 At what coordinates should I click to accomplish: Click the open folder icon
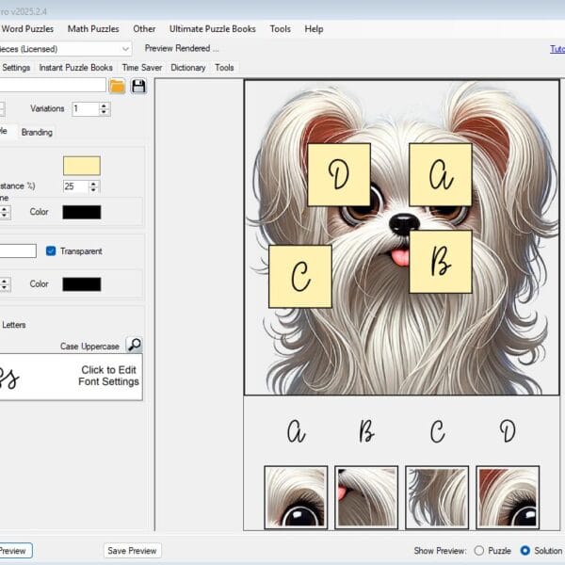[117, 87]
